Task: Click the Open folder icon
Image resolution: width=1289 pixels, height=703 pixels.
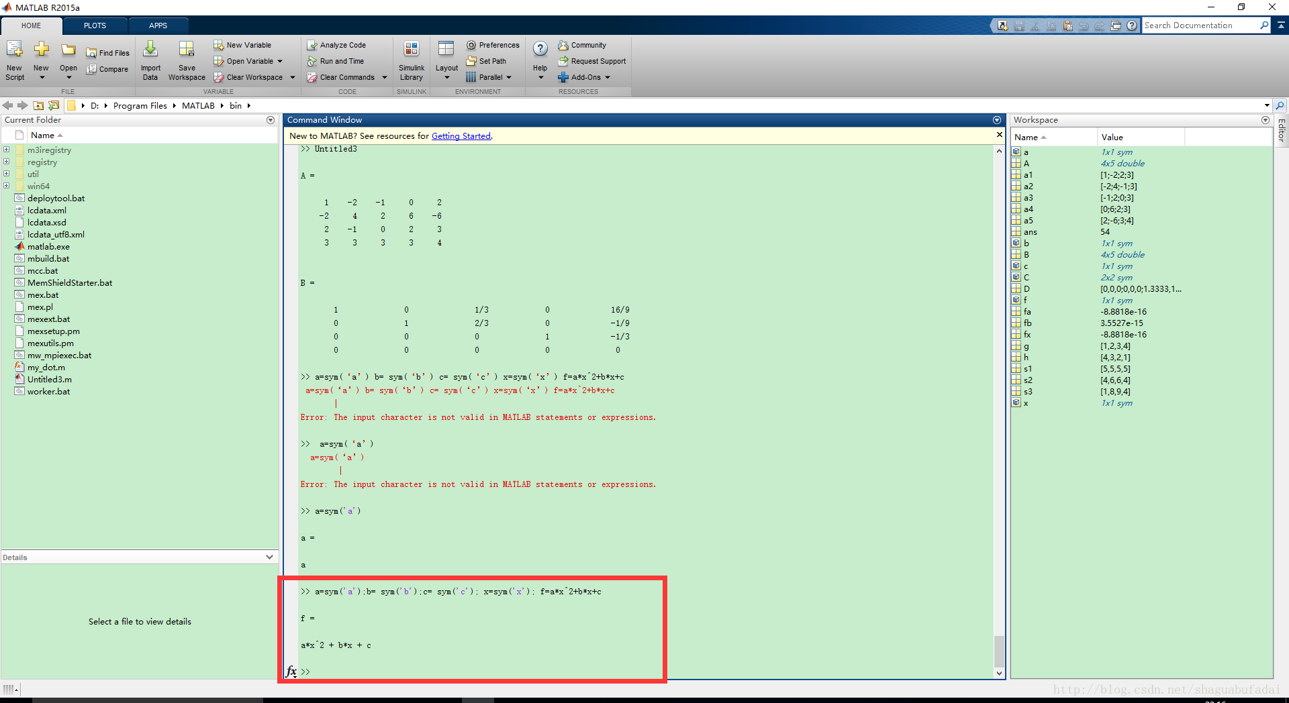Action: 68,50
